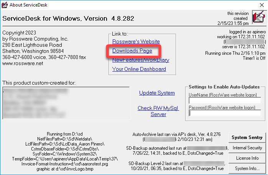Focus the UserName auto-update field
This screenshot has width=268, height=175.
tap(225, 100)
